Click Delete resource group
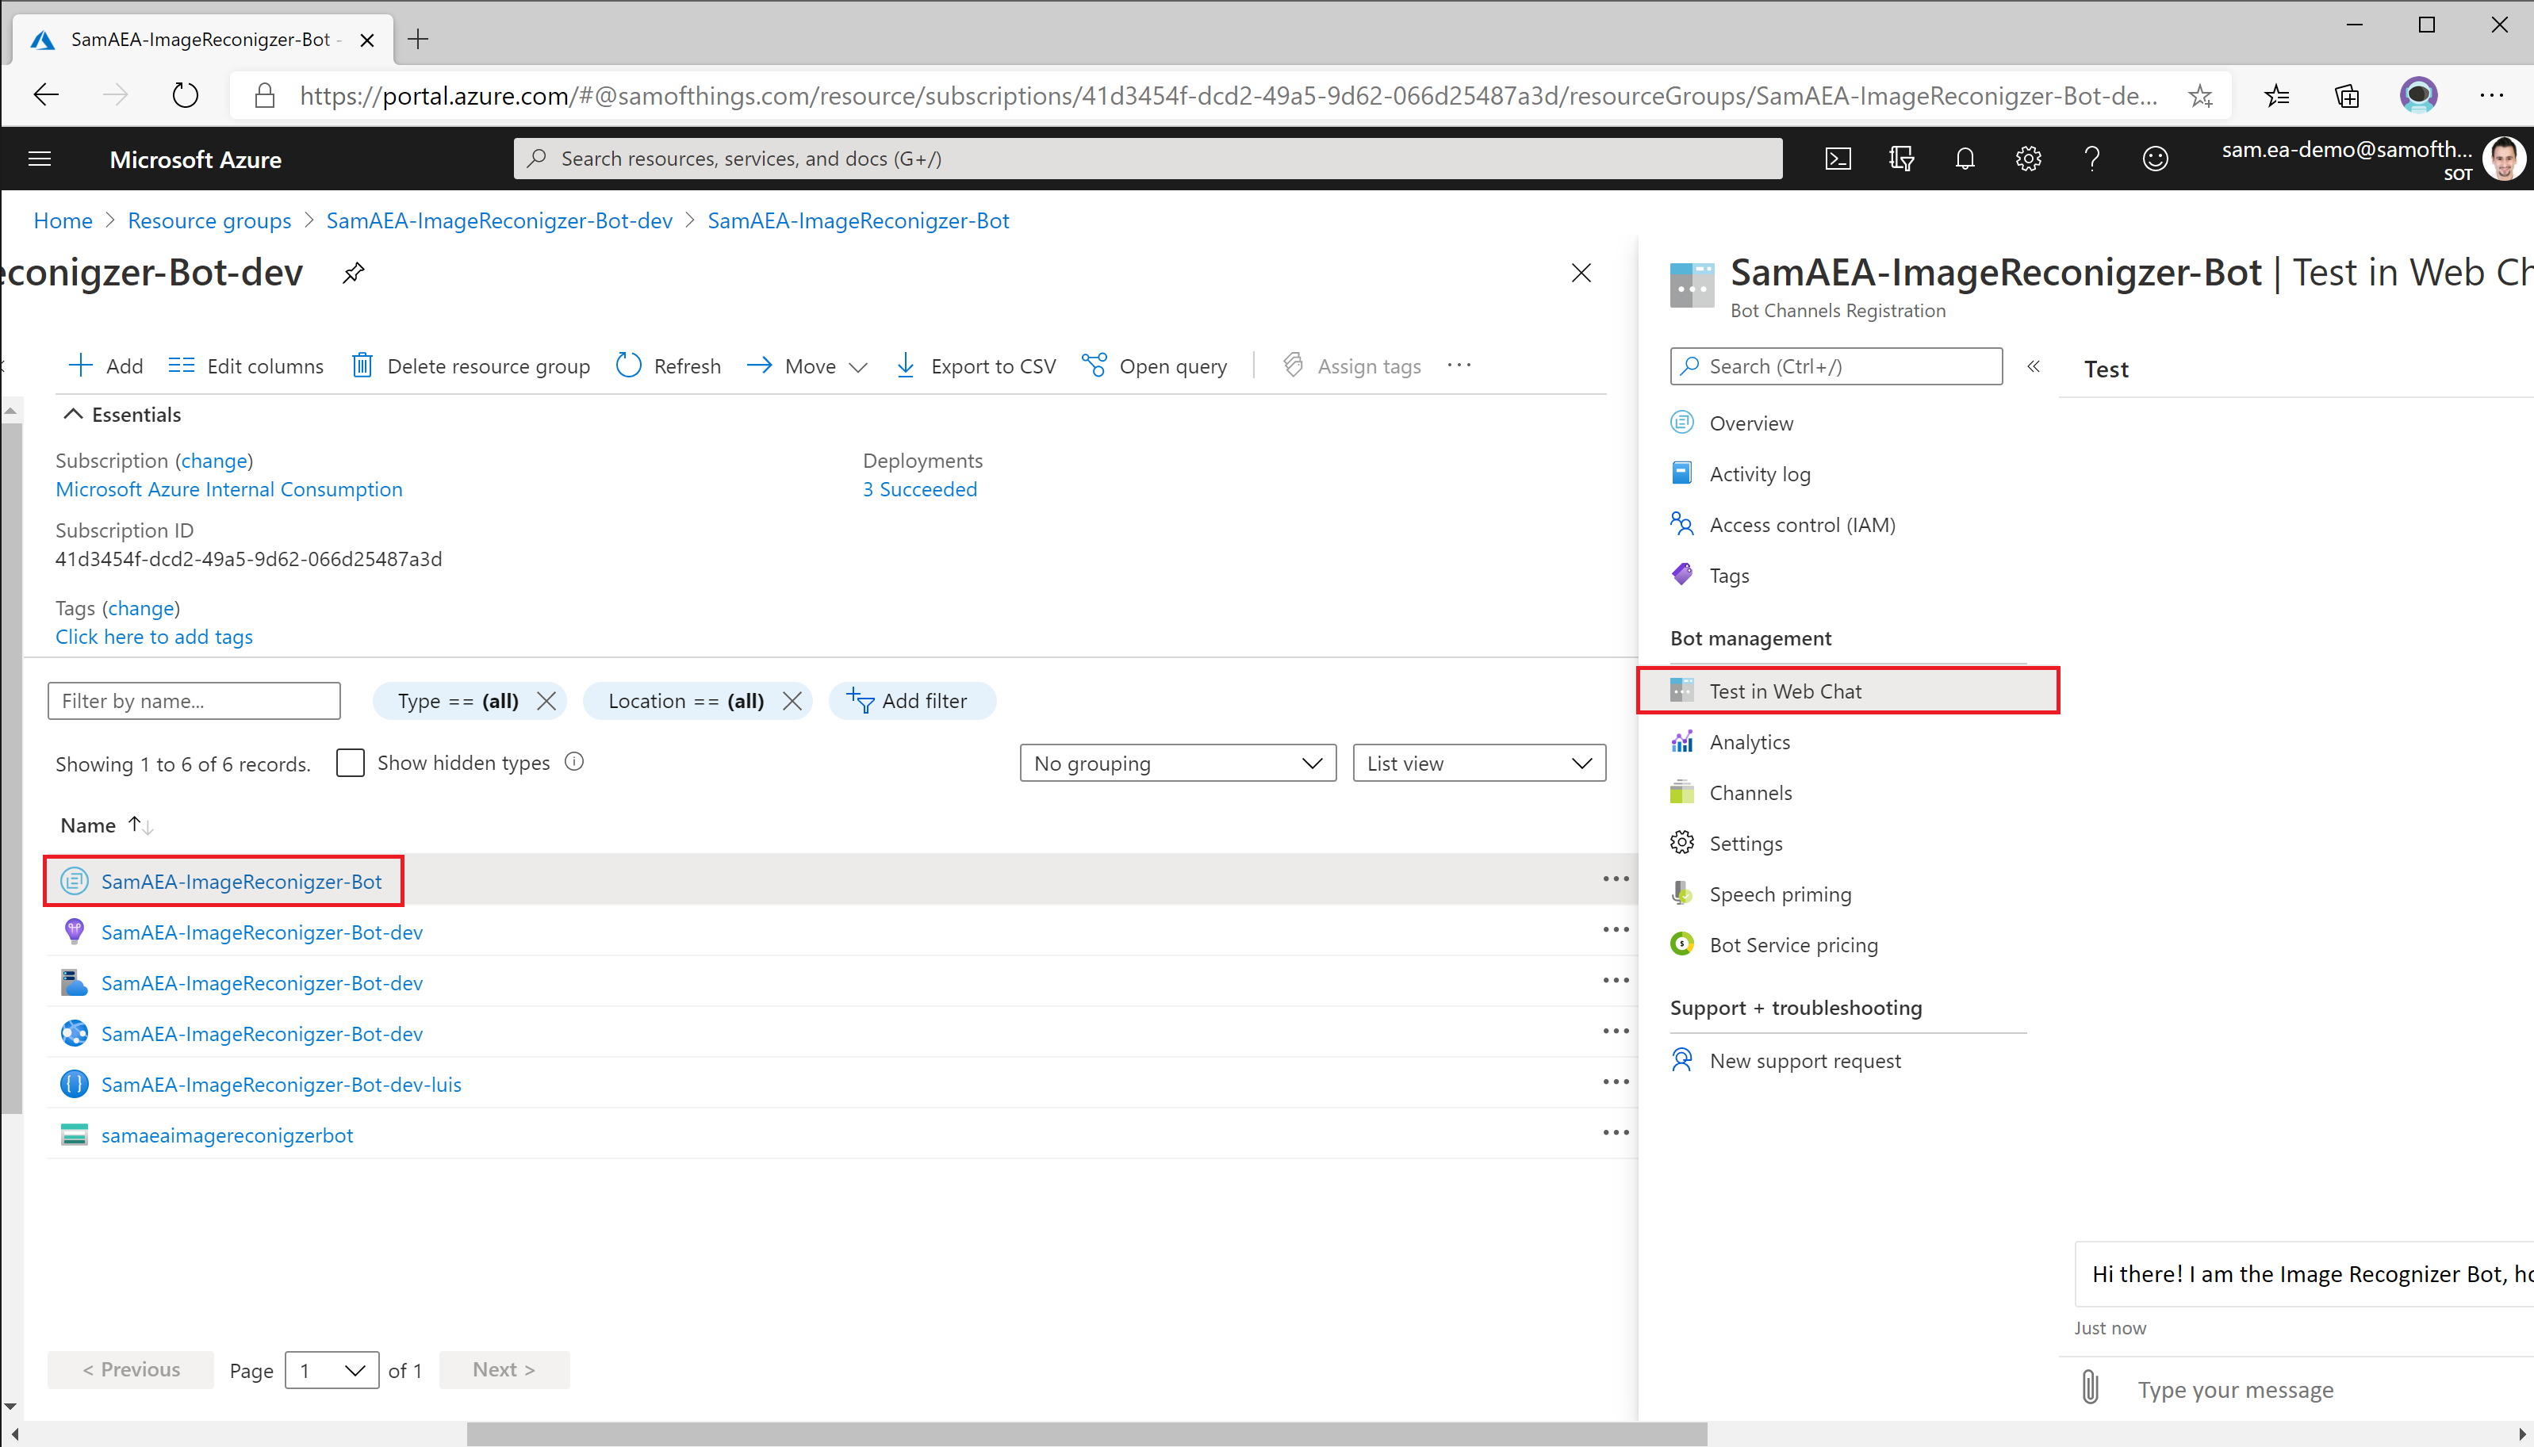 (x=470, y=366)
